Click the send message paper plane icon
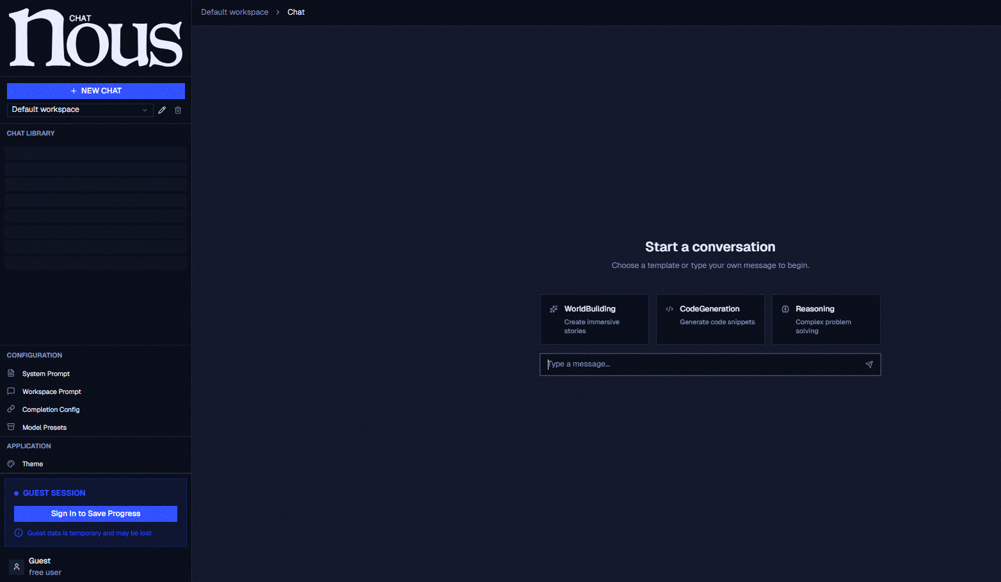Viewport: 1001px width, 582px height. [x=869, y=365]
